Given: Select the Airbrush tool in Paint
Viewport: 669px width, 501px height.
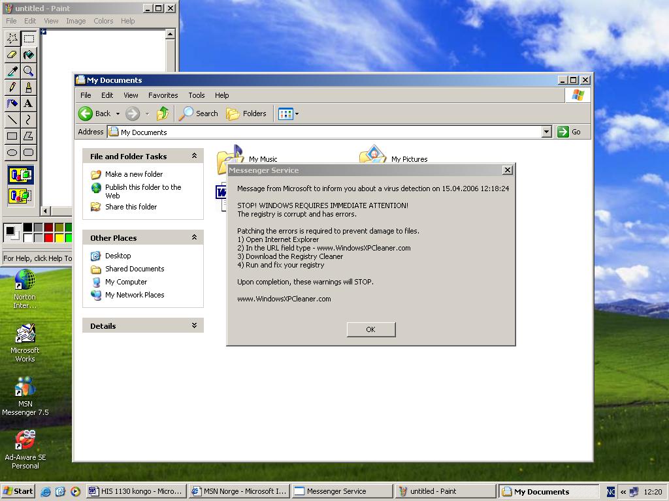Looking at the screenshot, I should tap(12, 104).
